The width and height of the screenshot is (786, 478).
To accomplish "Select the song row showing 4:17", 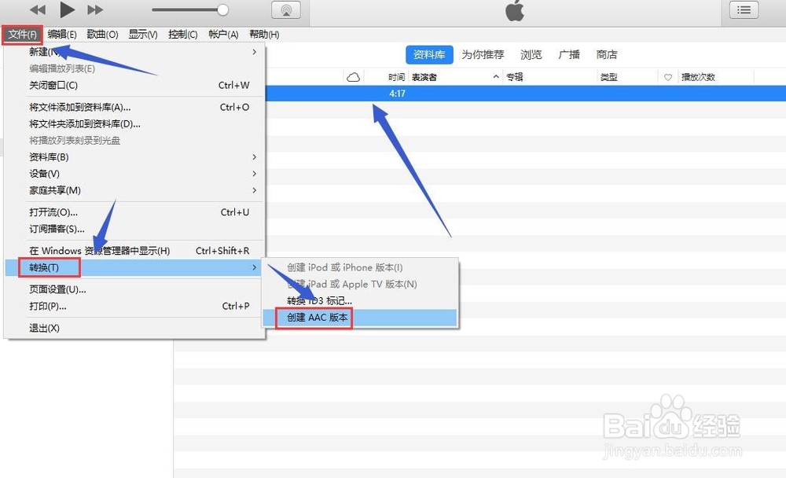I will pyautogui.click(x=525, y=94).
